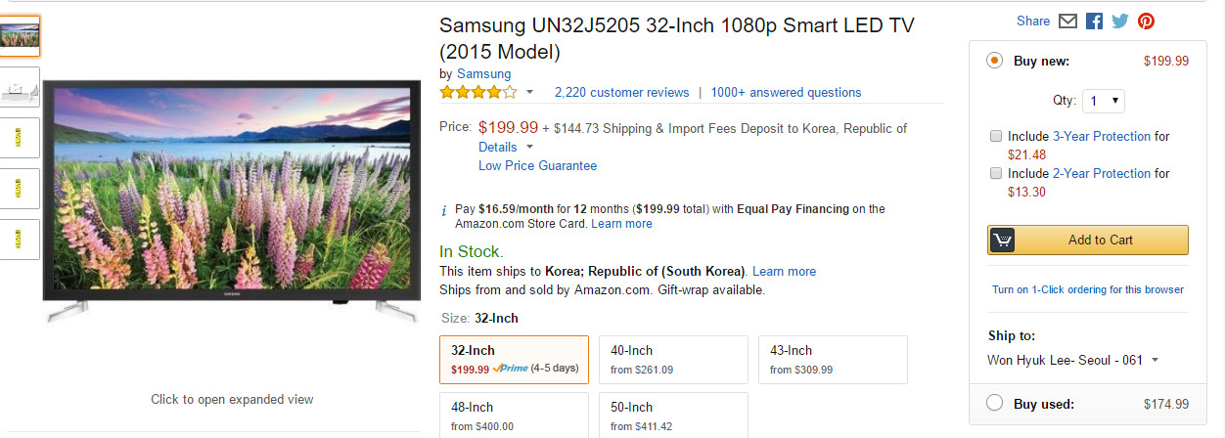
Task: Check Include 2-Year Protection box
Action: point(996,173)
